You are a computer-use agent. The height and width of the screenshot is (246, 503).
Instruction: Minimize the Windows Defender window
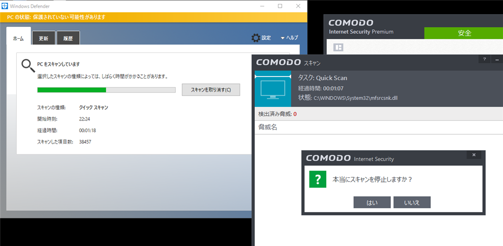[262, 6]
